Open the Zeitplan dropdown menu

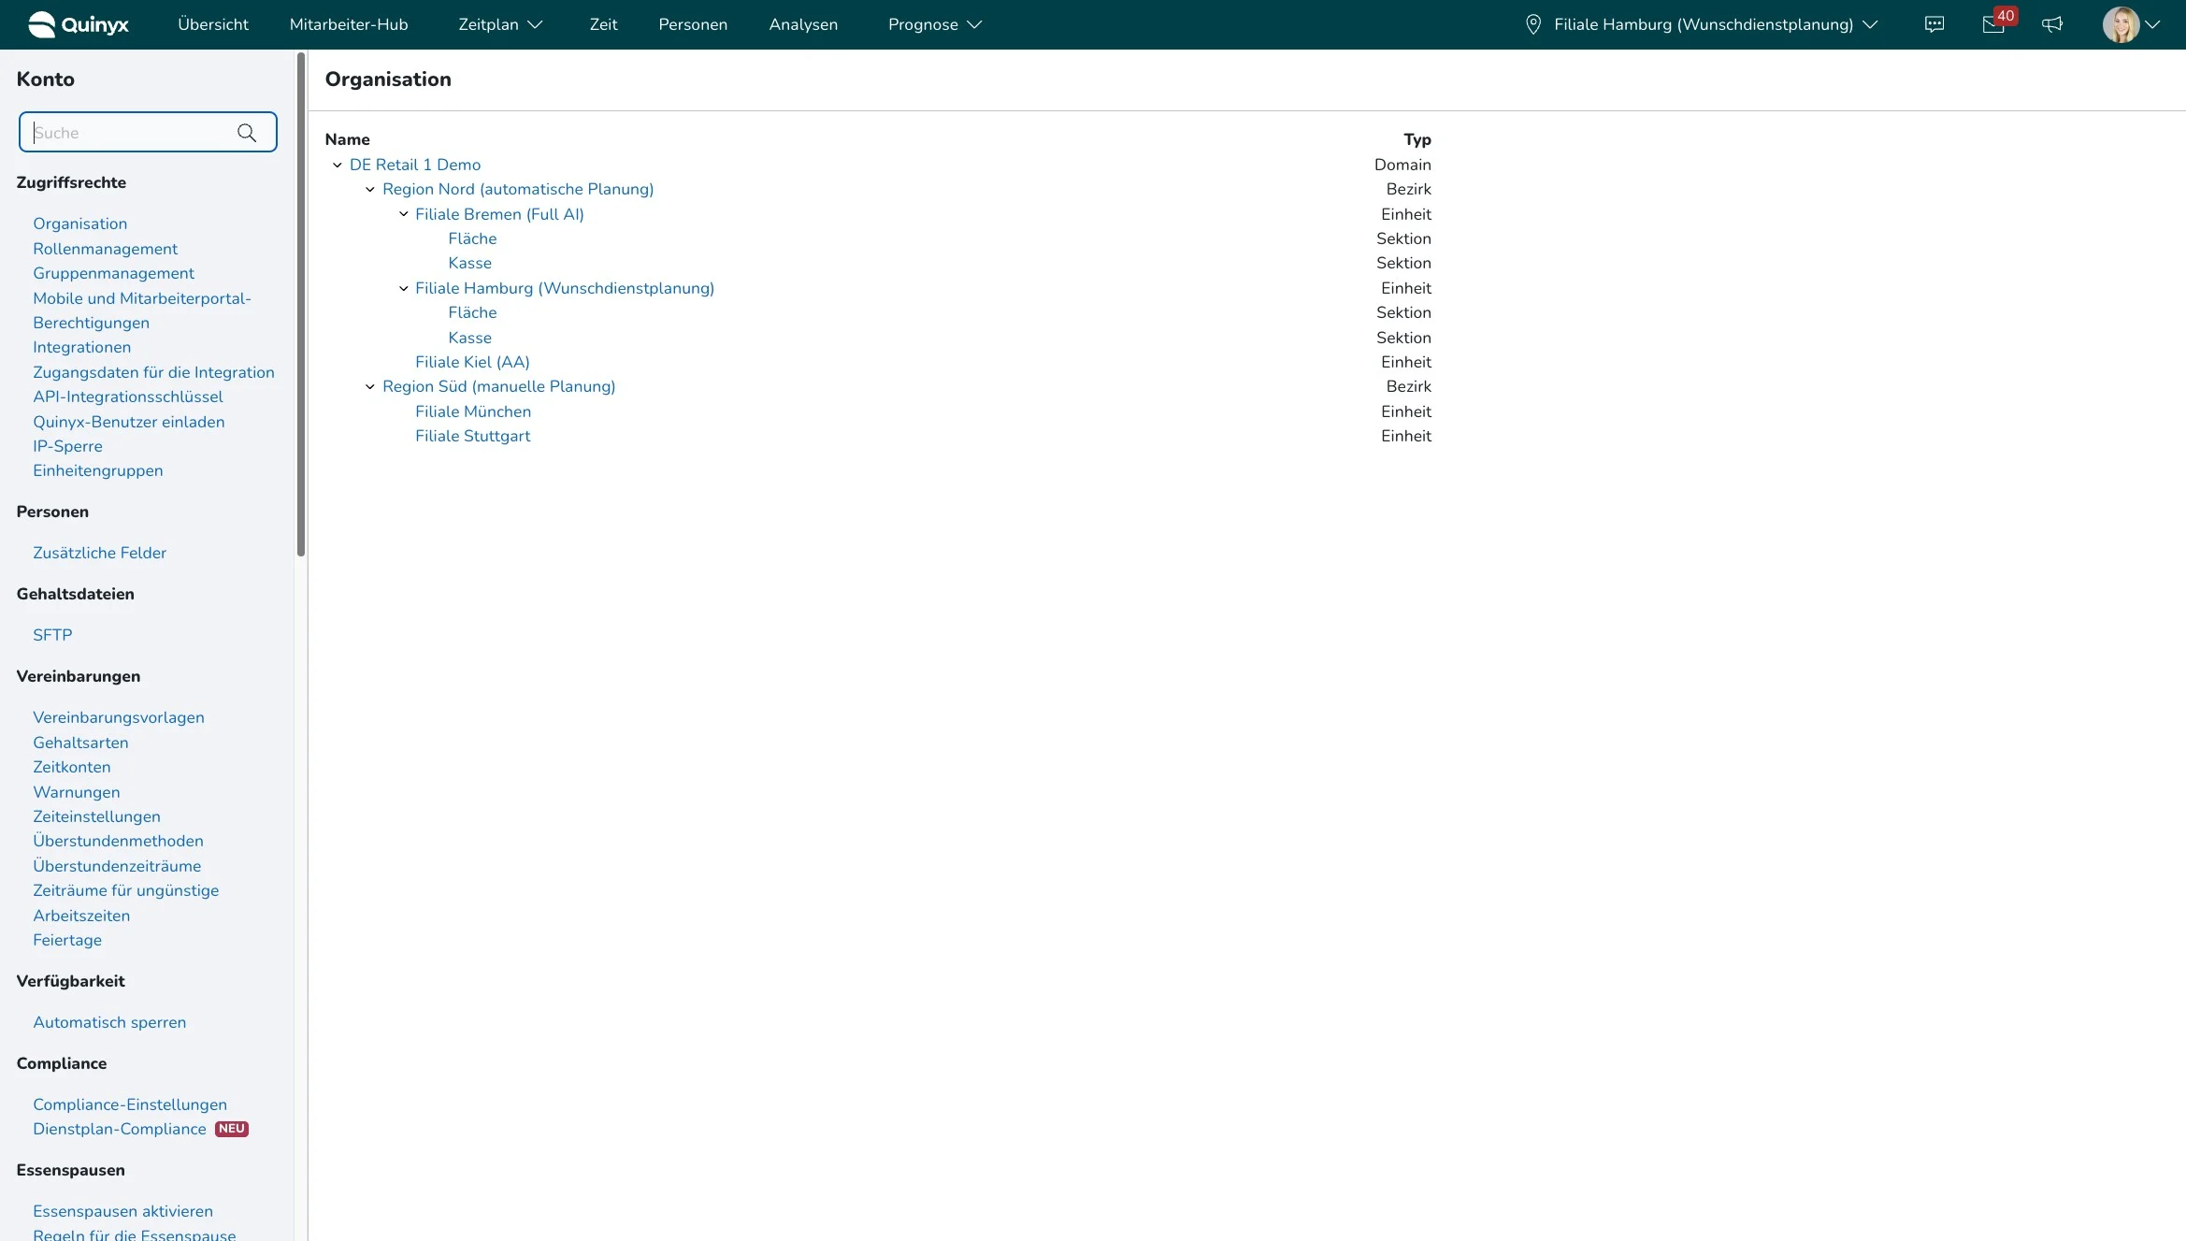tap(499, 24)
